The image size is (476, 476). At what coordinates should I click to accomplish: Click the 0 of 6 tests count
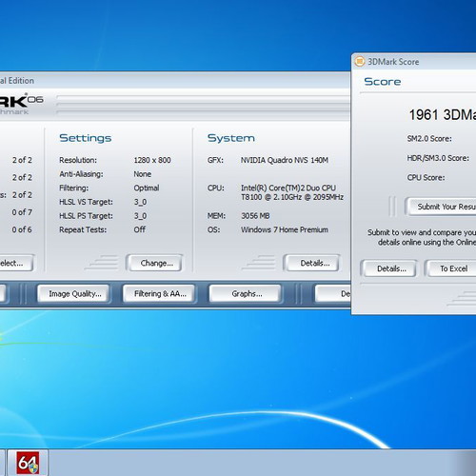click(22, 229)
